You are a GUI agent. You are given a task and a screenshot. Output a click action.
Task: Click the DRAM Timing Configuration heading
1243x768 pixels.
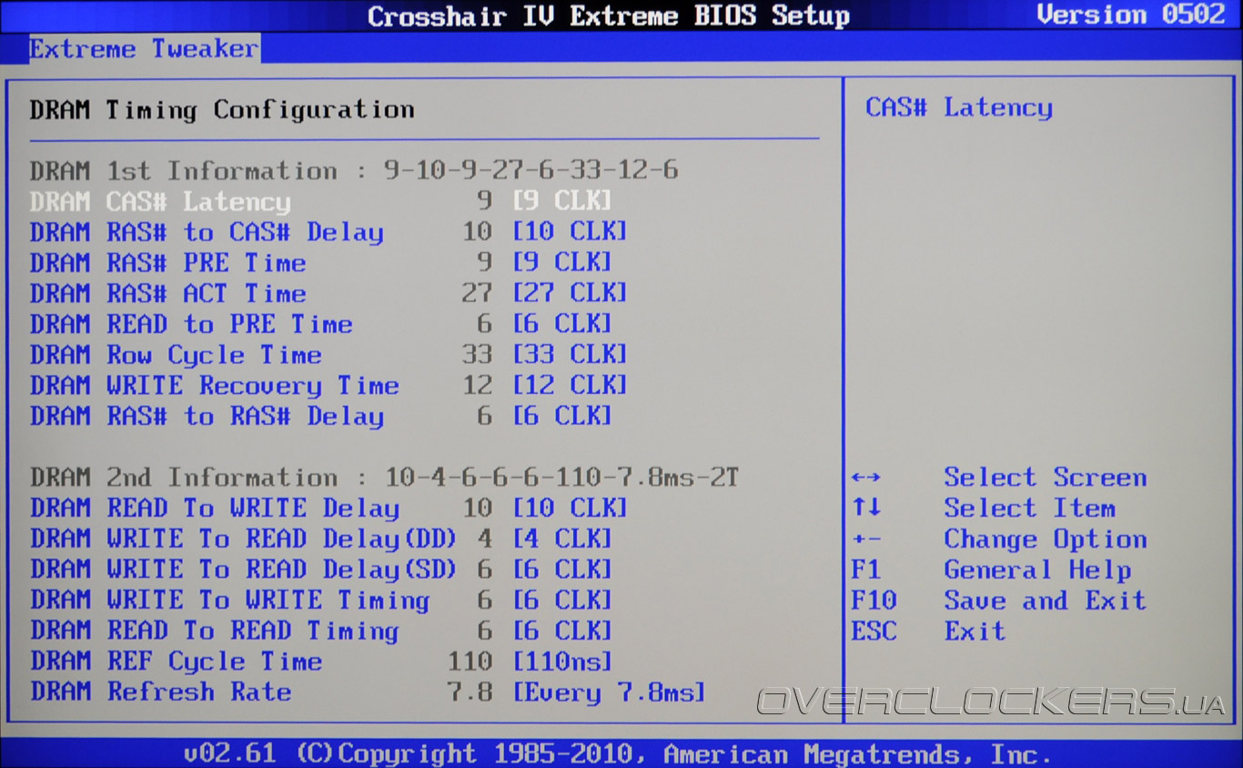(x=222, y=110)
